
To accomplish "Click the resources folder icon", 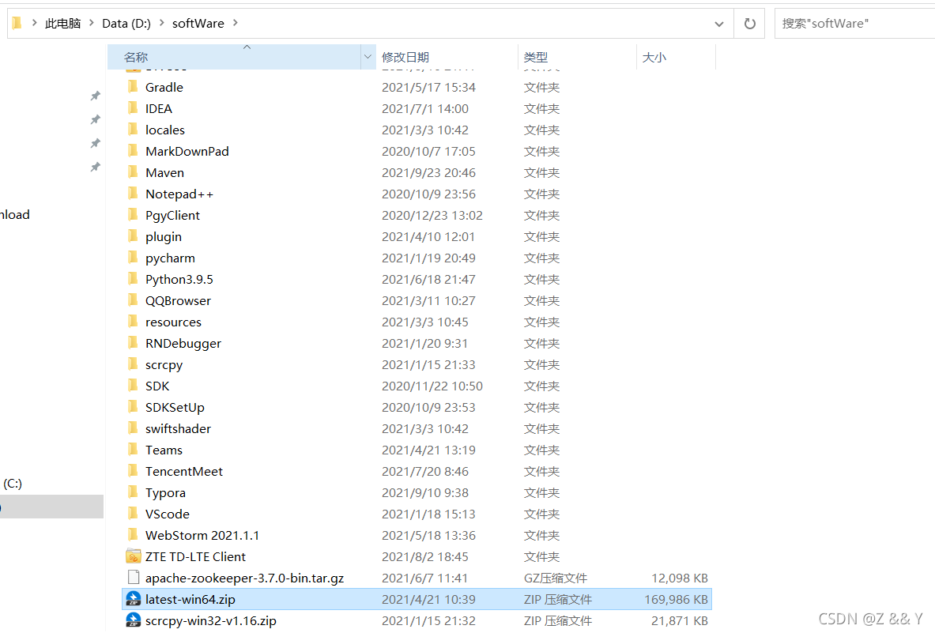I will (x=133, y=322).
